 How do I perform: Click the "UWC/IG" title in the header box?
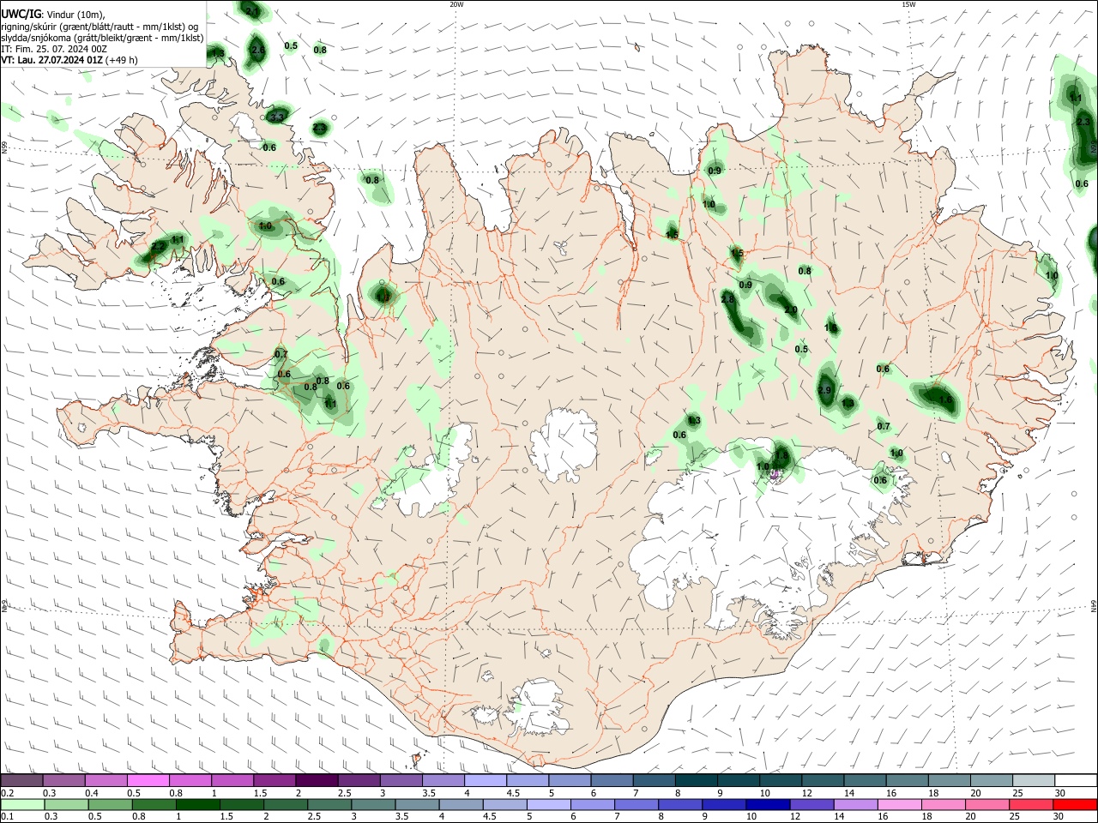click(21, 15)
